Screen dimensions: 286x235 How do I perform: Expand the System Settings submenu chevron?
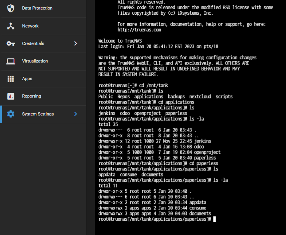76,114
